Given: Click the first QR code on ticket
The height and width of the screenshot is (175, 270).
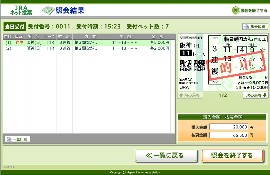Looking at the screenshot, I should pos(186,66).
